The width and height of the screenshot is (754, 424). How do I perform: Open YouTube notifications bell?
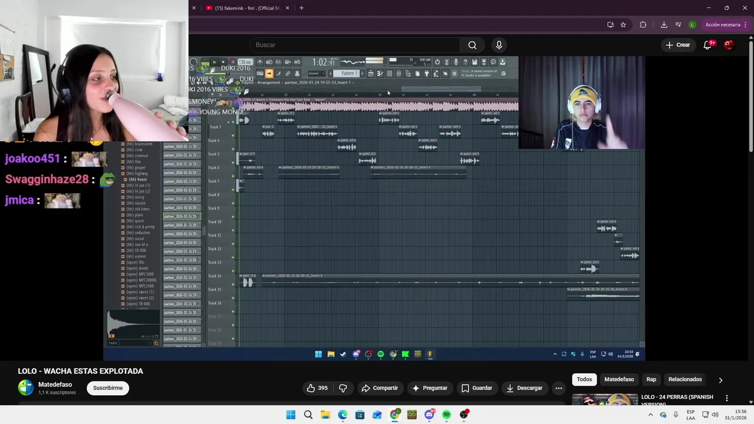pos(707,45)
